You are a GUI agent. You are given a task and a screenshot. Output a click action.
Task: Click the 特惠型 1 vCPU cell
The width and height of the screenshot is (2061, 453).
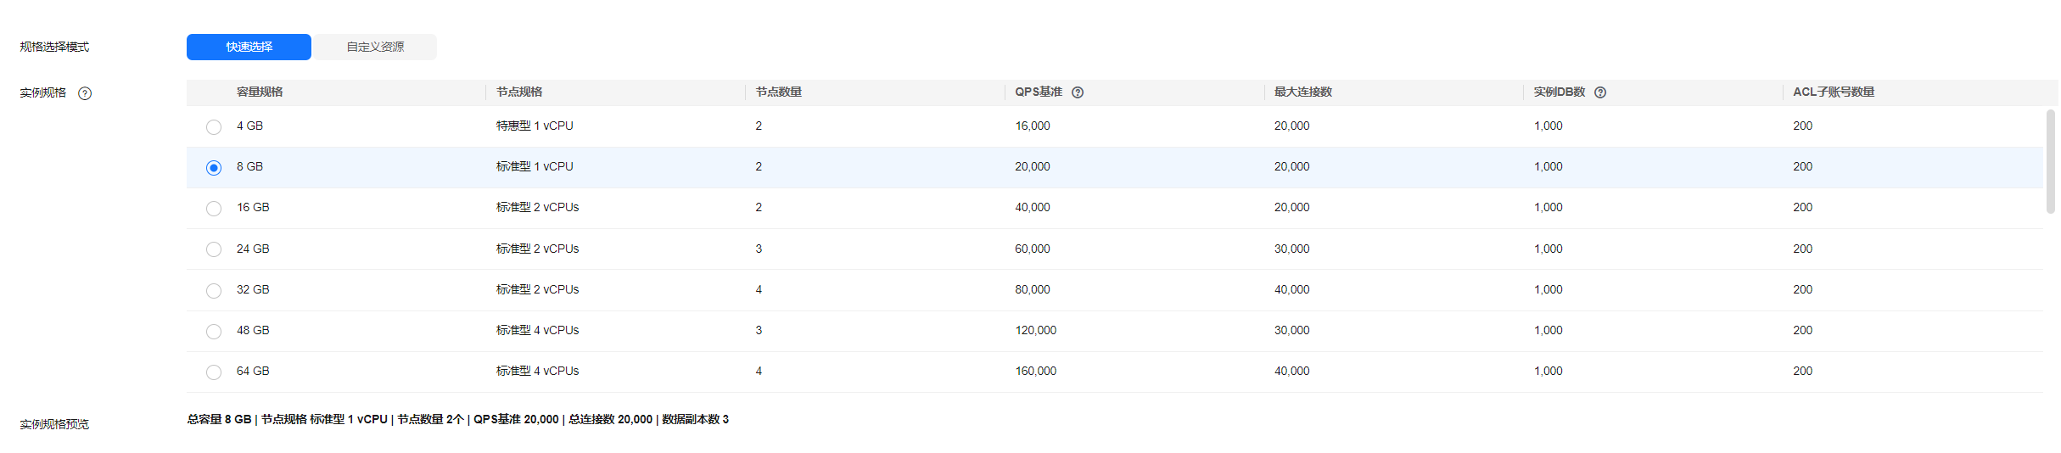535,126
